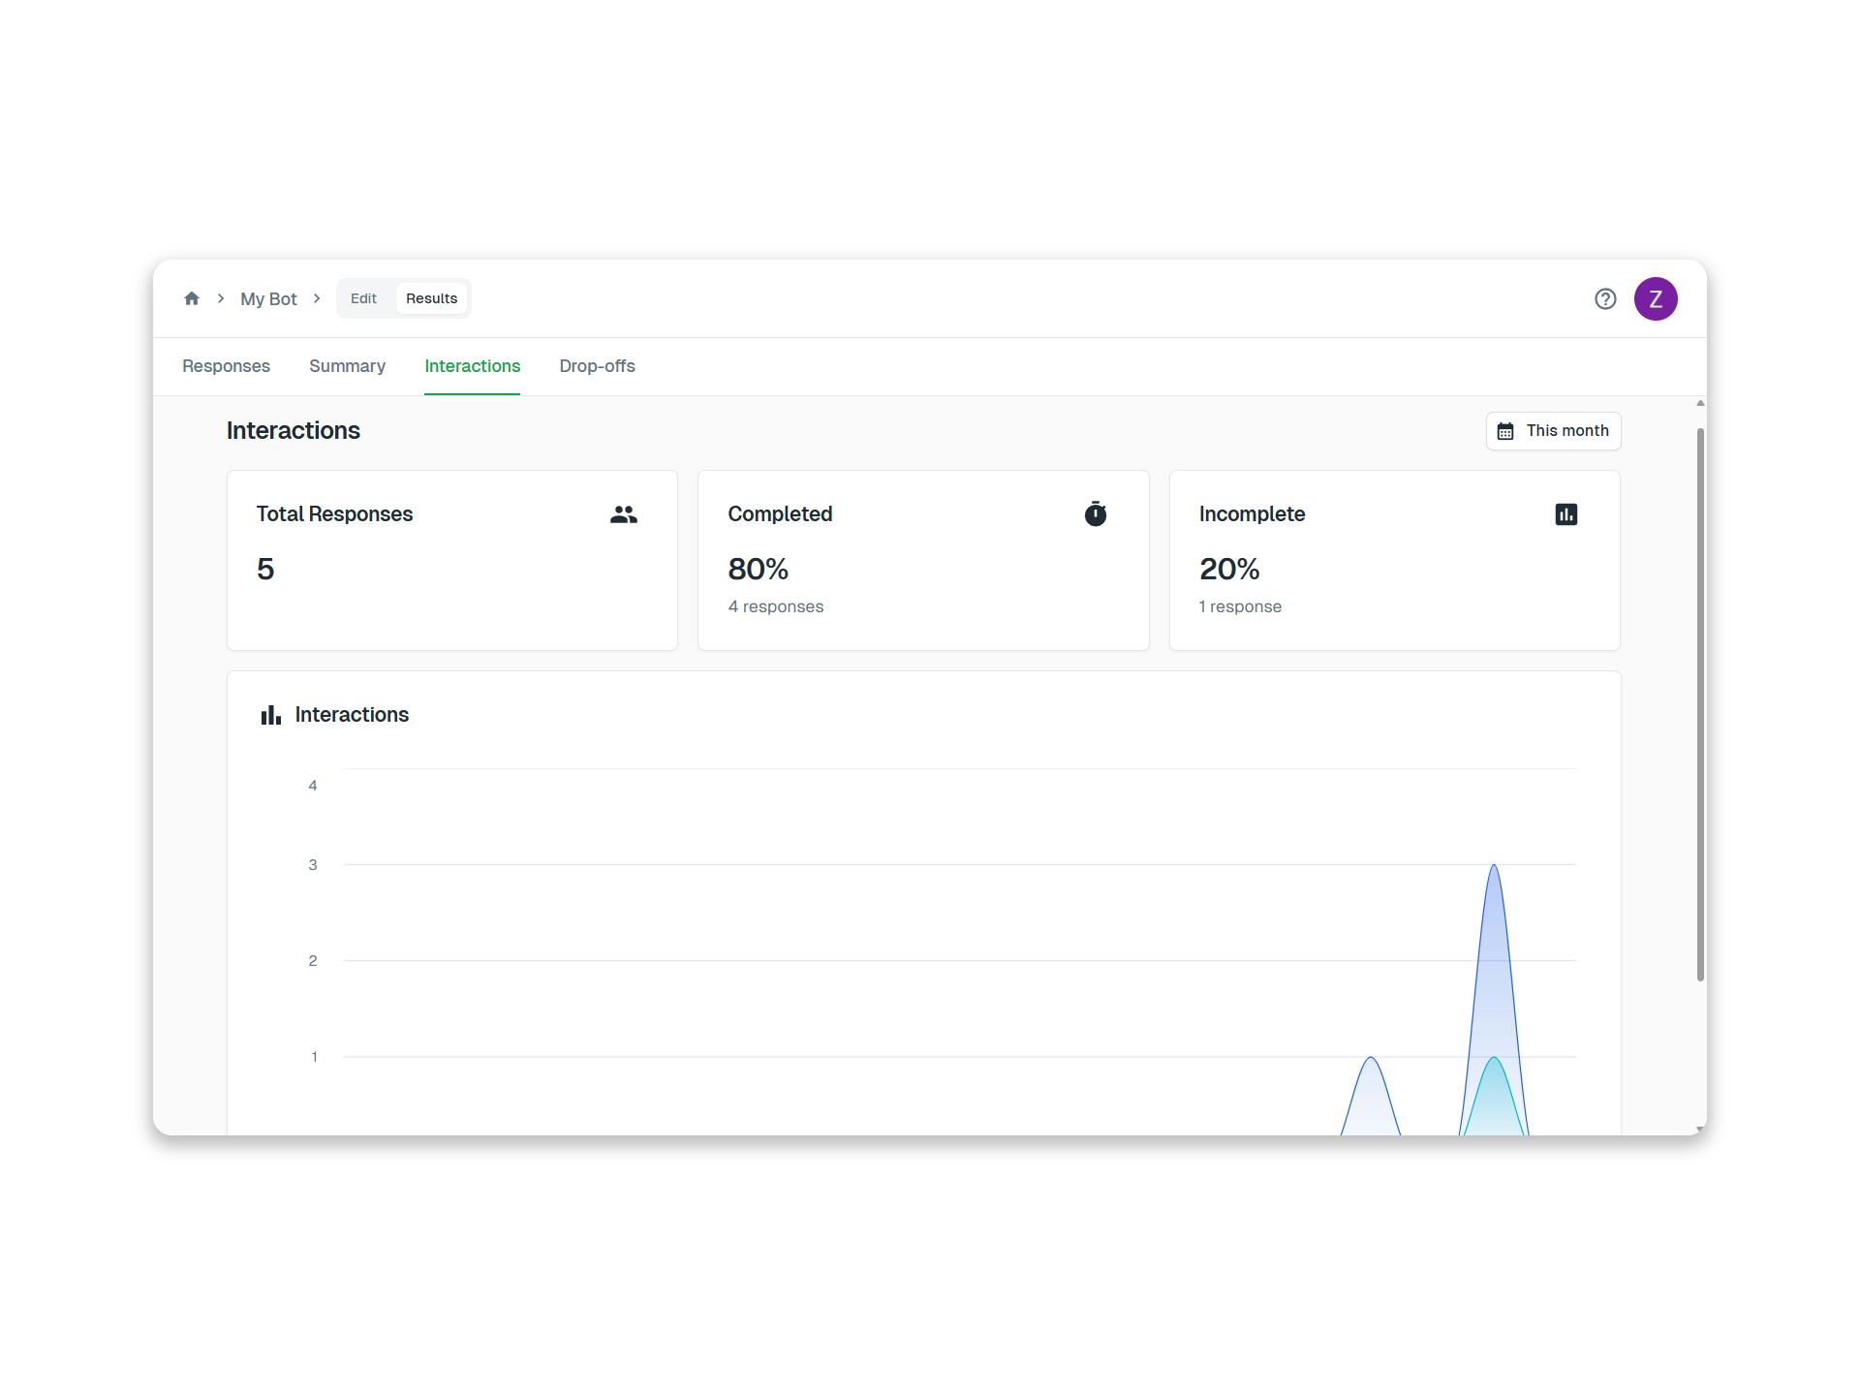
Task: Switch to the Responses tab
Action: click(x=226, y=366)
